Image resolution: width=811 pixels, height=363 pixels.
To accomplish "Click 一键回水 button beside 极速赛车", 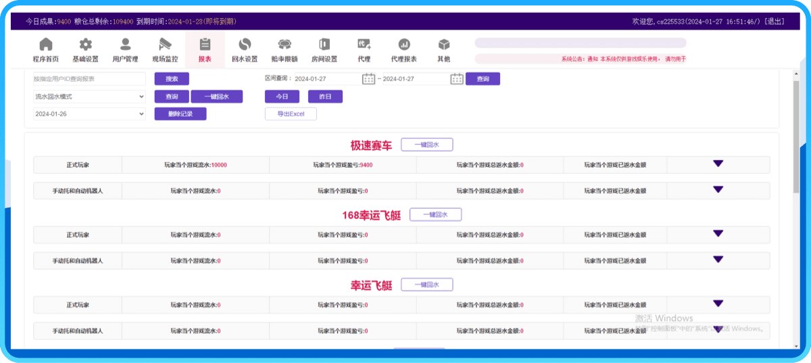I will click(426, 145).
